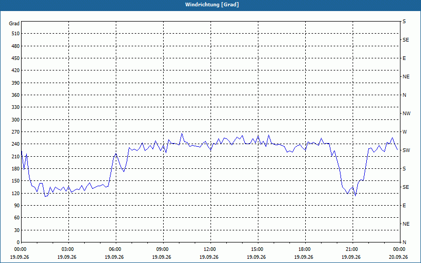
Task: Select the 30 y-axis value
Action: click(x=16, y=230)
